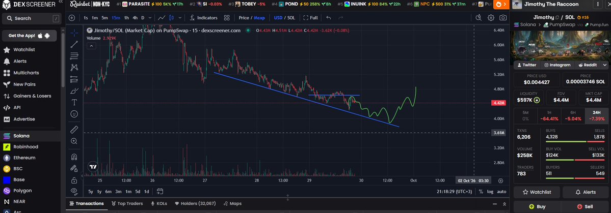
Task: Open the time zone menu showing UTC+3
Action: point(453,192)
